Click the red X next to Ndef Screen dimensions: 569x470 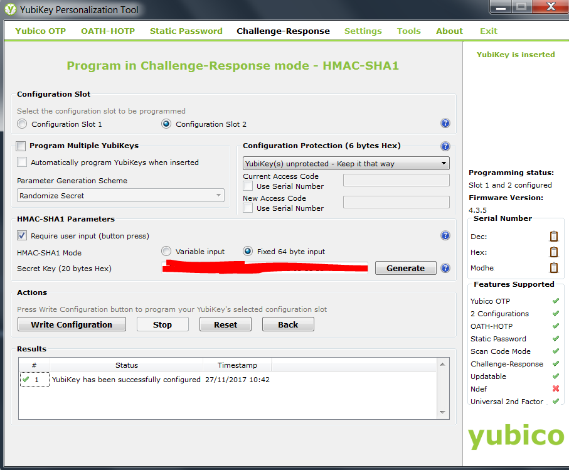coord(556,388)
